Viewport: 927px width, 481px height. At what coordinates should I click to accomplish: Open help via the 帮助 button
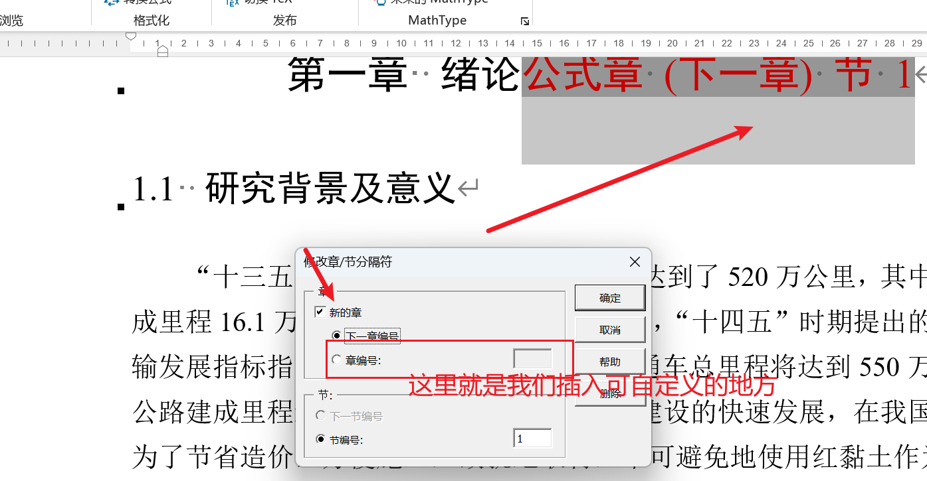pyautogui.click(x=610, y=362)
